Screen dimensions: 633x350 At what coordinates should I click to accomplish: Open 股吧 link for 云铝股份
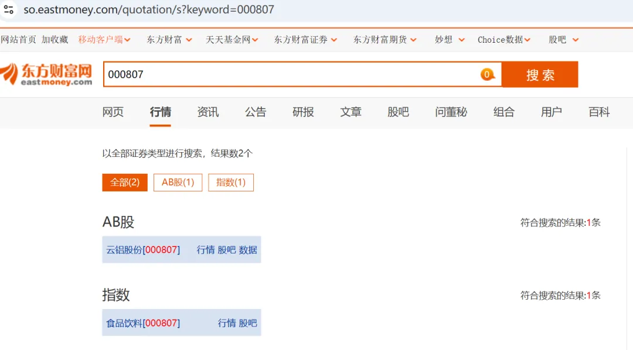tap(226, 250)
